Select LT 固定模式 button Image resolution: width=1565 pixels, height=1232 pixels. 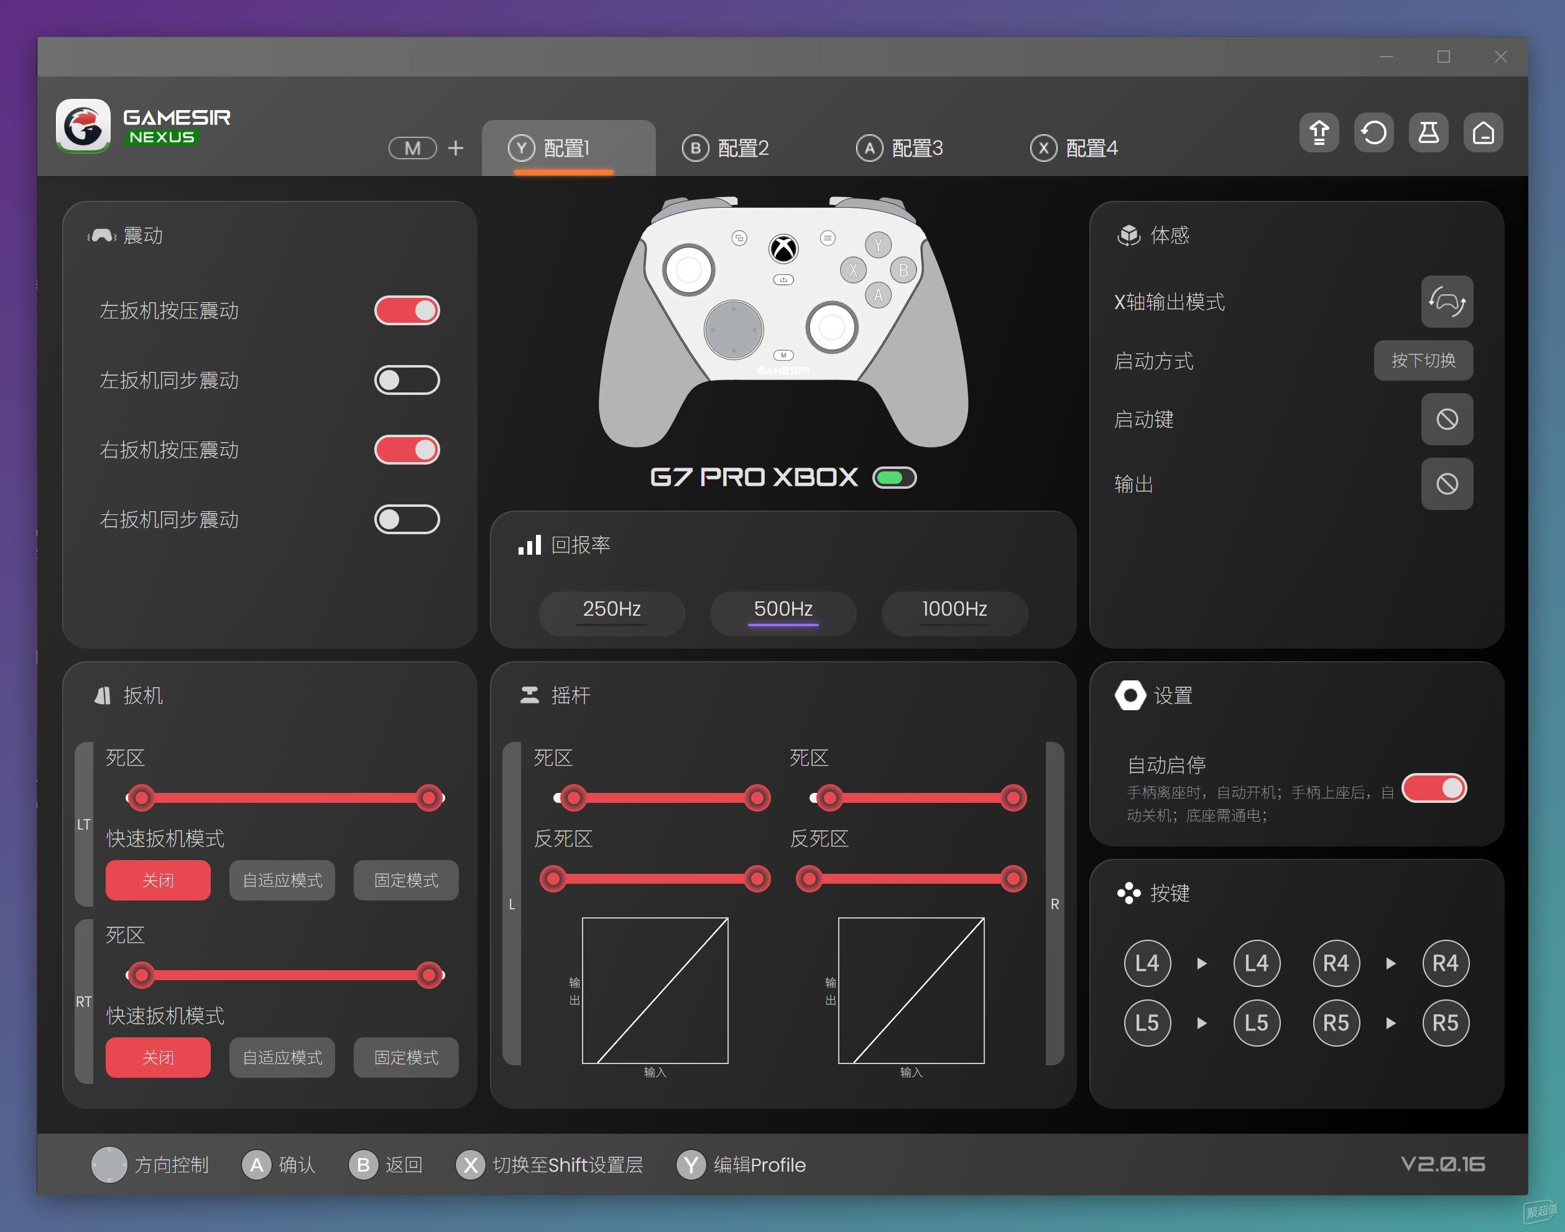(x=406, y=880)
